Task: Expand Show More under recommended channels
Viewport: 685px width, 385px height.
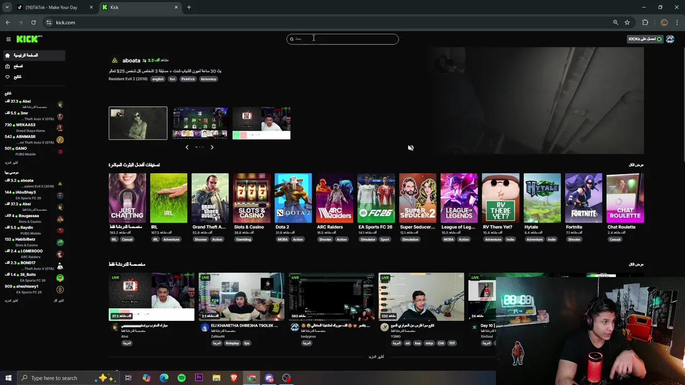Action: click(11, 301)
